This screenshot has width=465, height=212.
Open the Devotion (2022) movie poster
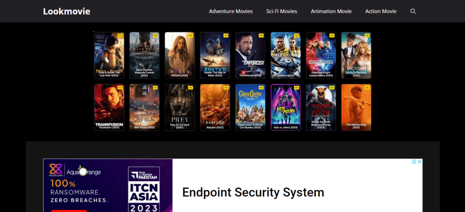tap(286, 55)
